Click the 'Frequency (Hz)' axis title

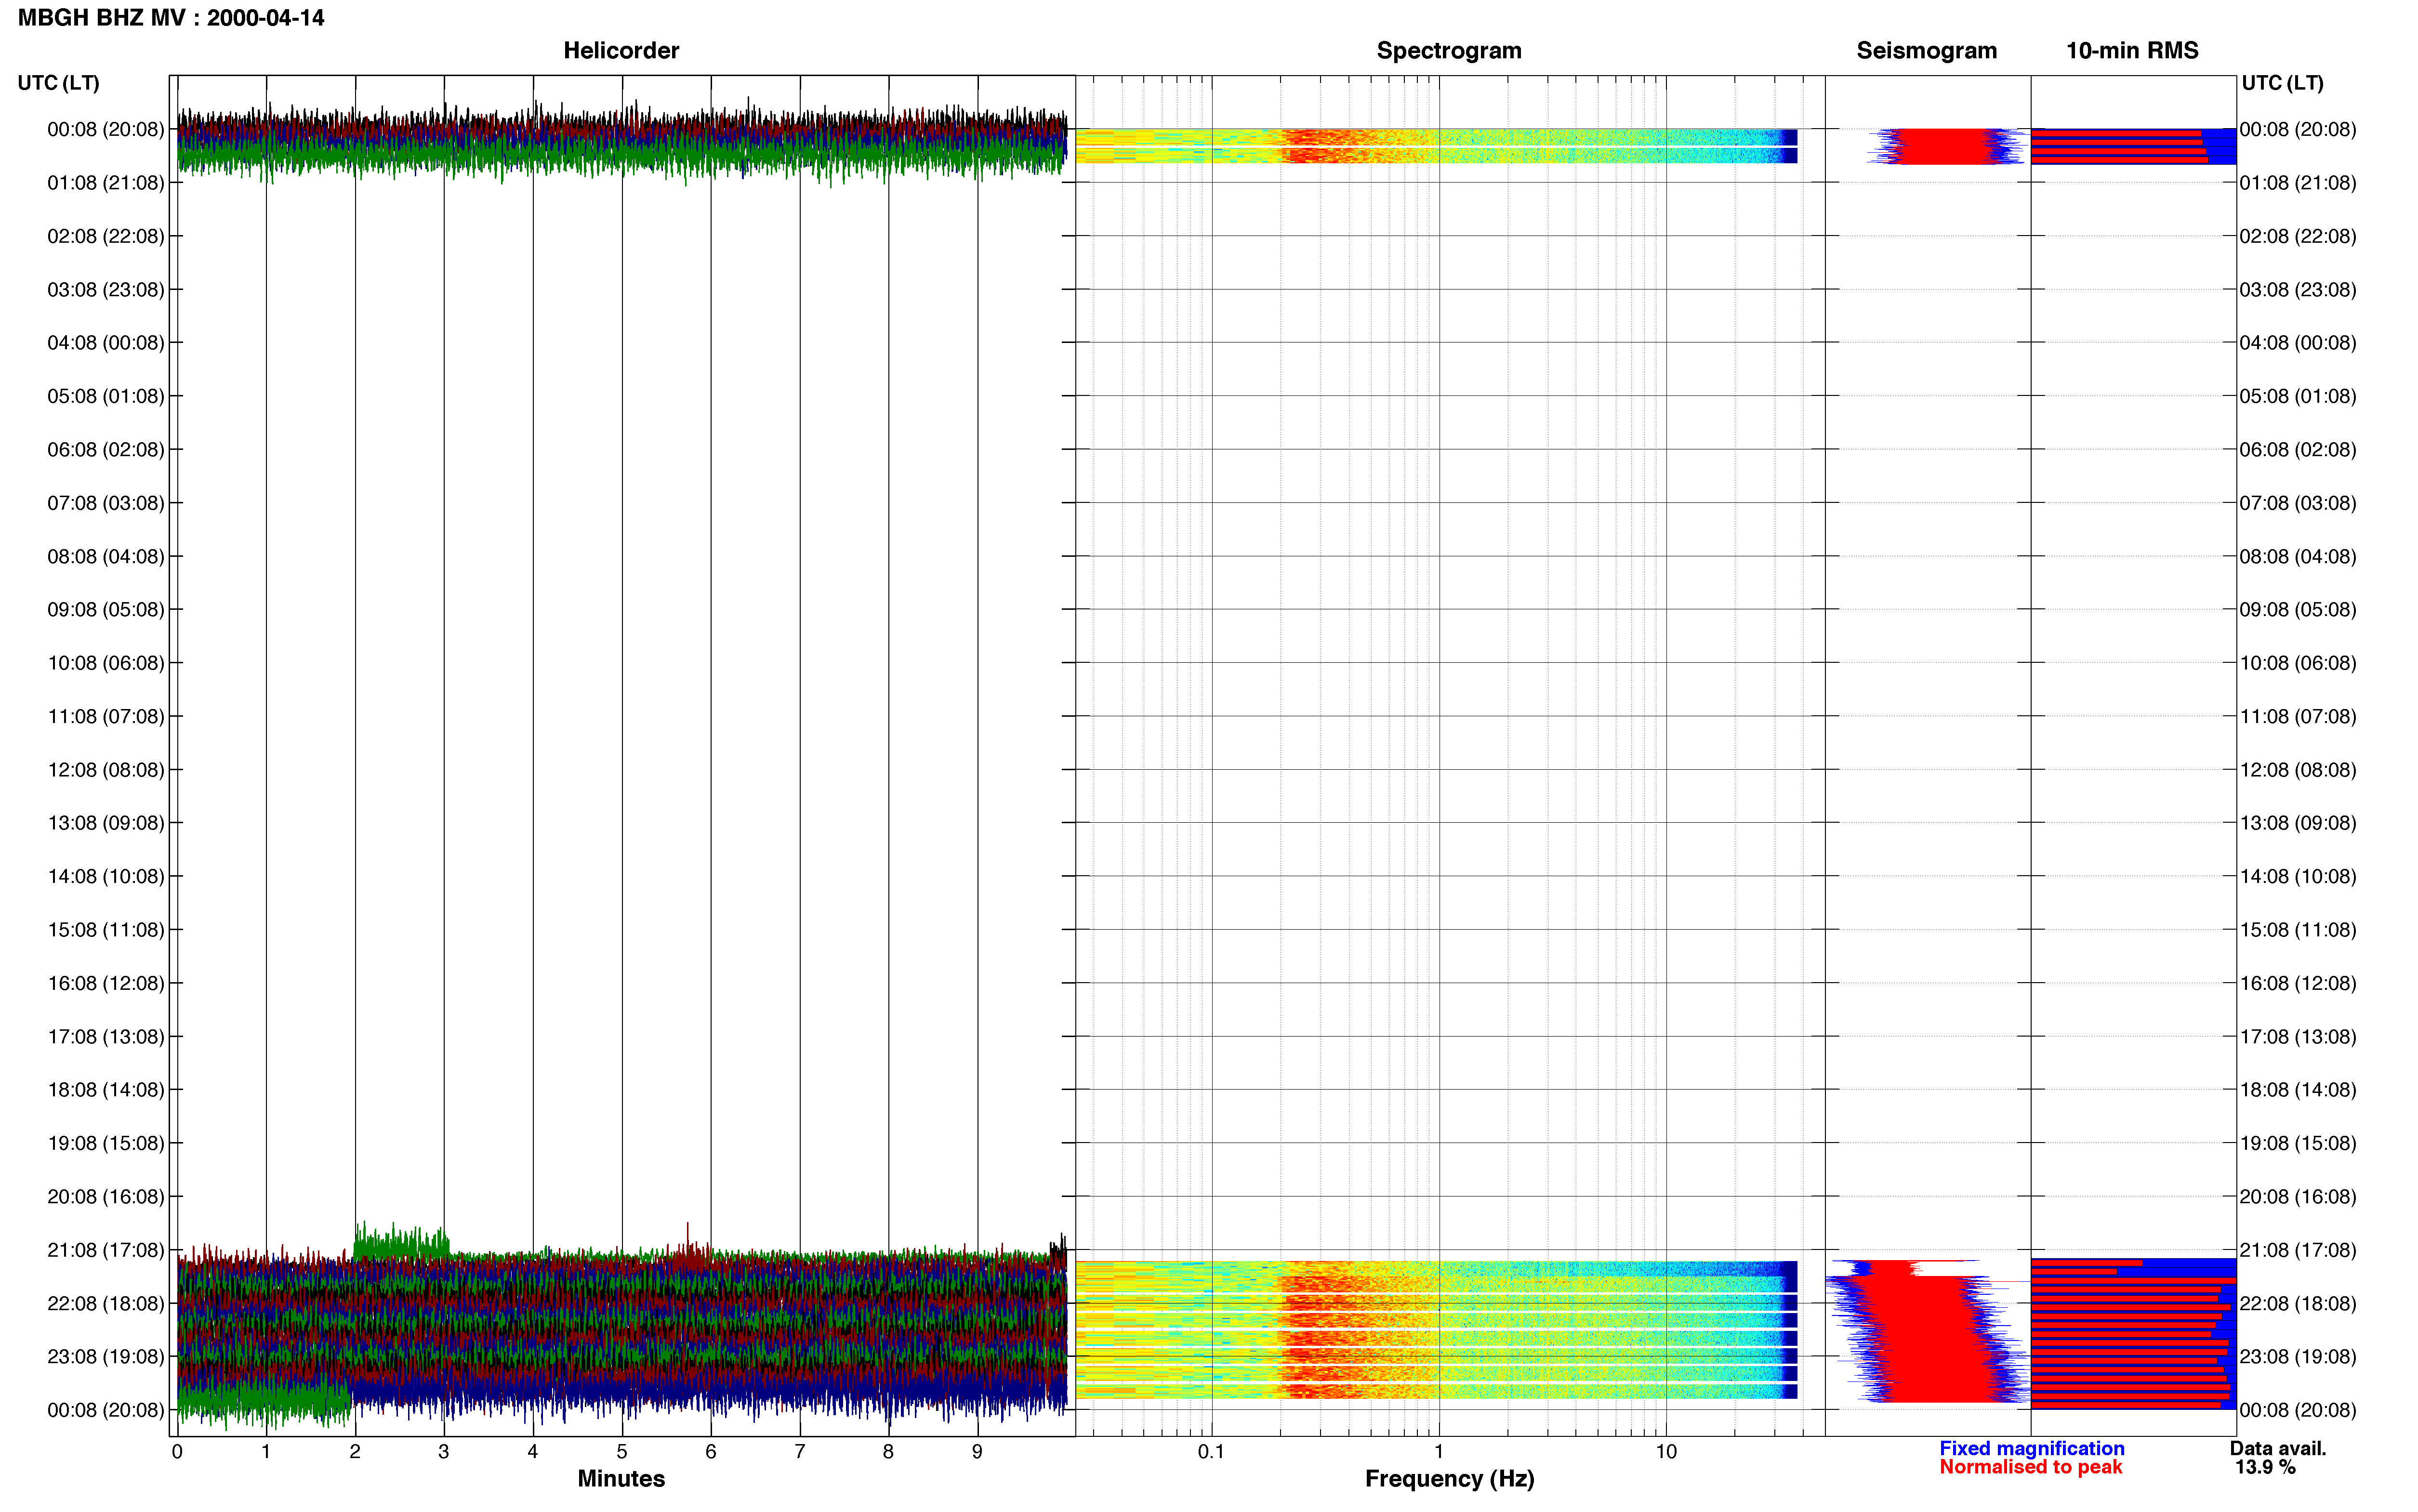coord(1449,1479)
